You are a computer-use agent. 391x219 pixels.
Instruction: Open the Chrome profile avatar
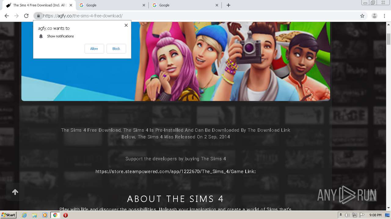pyautogui.click(x=375, y=16)
